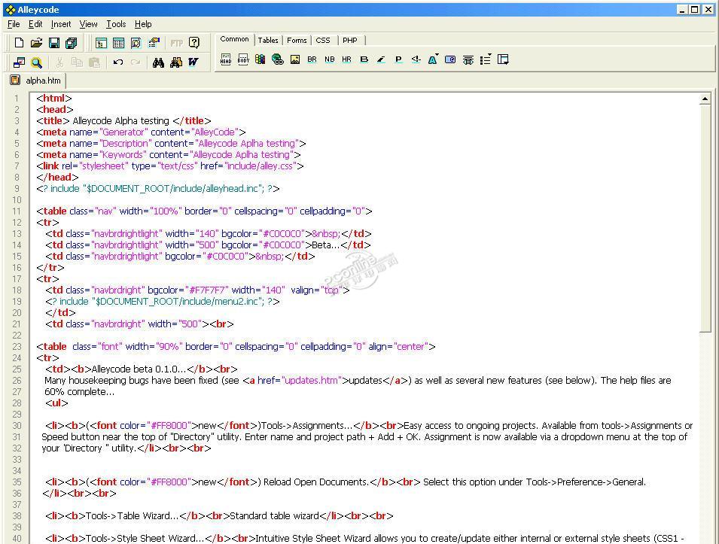Image resolution: width=719 pixels, height=544 pixels.
Task: Insert a BR line break tag
Action: tap(312, 59)
